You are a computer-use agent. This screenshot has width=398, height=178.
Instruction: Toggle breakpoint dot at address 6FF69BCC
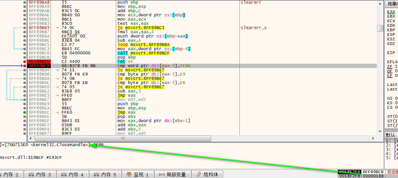(x=25, y=62)
